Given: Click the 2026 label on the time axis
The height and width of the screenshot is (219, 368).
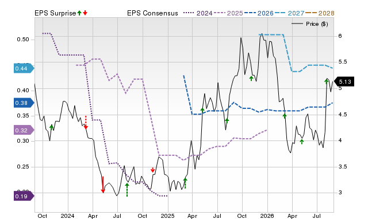Looking at the screenshot, I should (267, 216).
